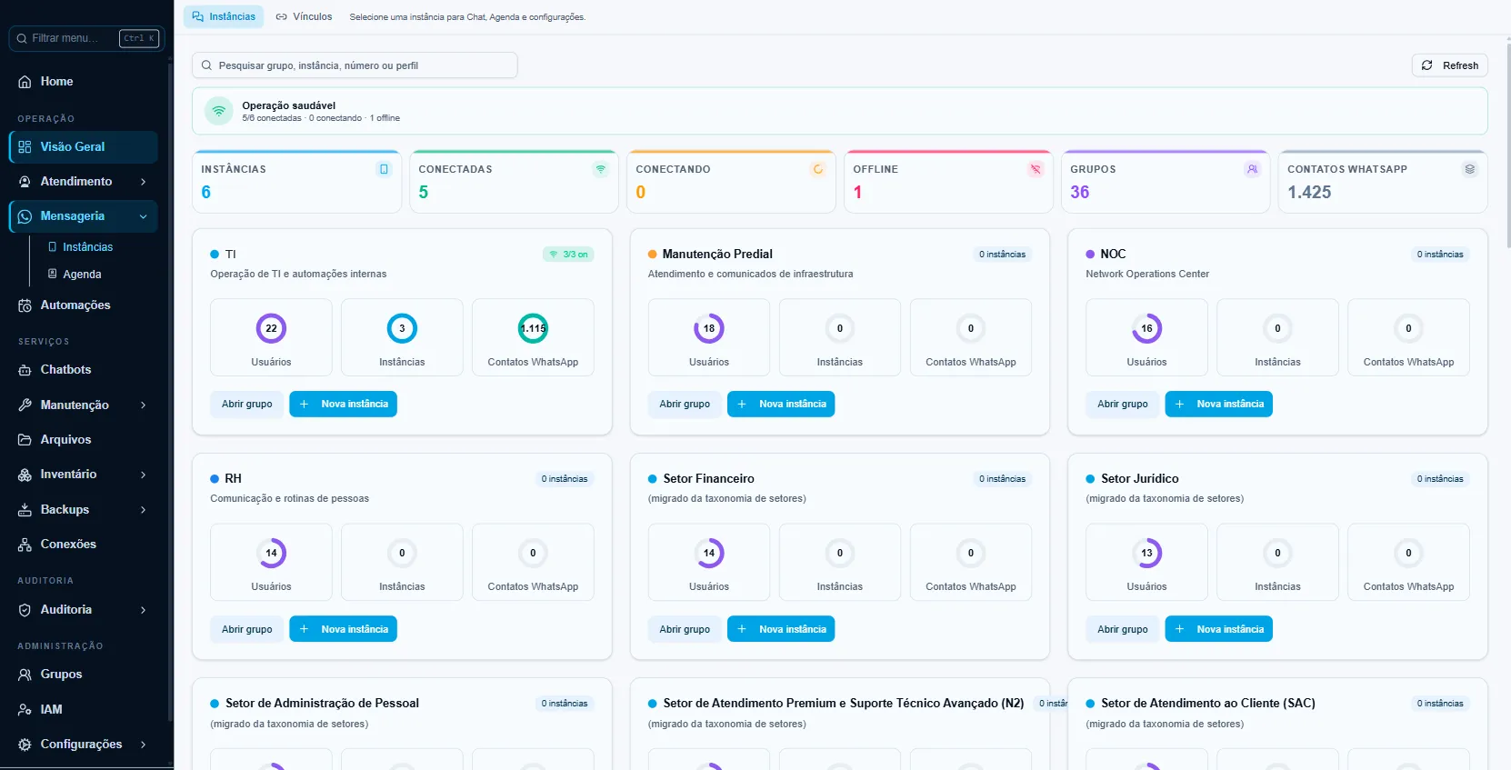
Task: Click the IAM user-key icon
Action: pos(25,710)
